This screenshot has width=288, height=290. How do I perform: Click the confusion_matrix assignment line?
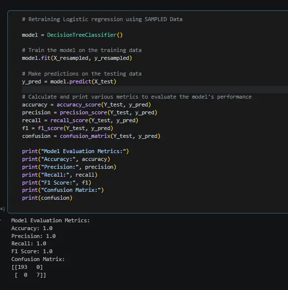[91, 136]
